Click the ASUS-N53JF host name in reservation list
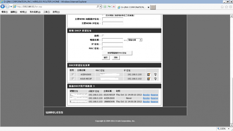The height and width of the screenshot is (131, 233). tap(86, 79)
